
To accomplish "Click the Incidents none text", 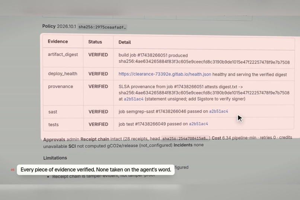I will [x=188, y=145].
